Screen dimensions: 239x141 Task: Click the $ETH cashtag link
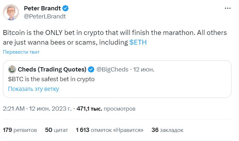pos(138,42)
